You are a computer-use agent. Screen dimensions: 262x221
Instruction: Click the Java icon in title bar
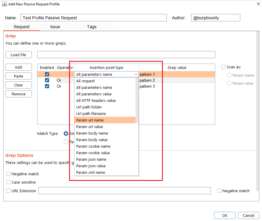(x=4, y=4)
